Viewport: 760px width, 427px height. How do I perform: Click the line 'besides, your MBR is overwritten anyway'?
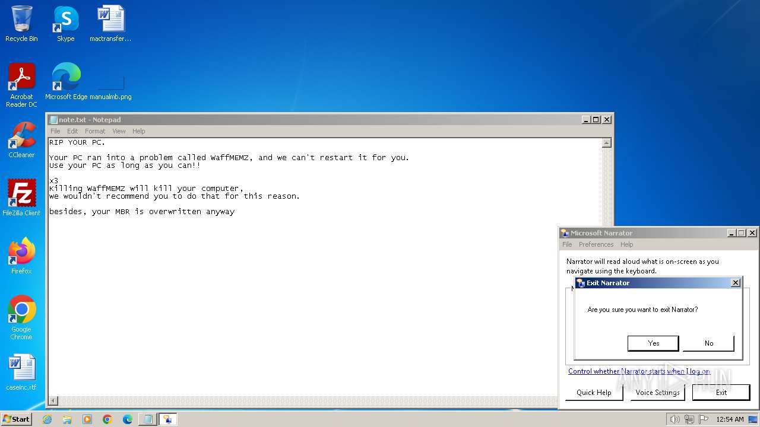point(142,212)
